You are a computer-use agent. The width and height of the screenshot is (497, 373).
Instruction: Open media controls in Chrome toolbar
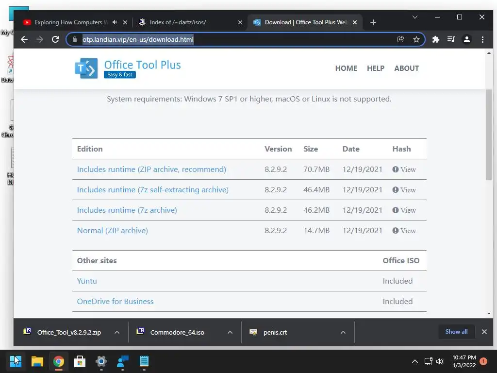point(451,39)
